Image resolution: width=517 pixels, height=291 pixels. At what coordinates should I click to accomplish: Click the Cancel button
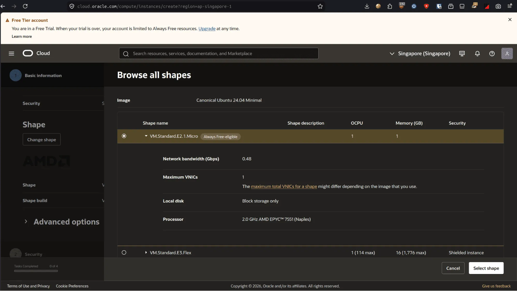pos(453,268)
